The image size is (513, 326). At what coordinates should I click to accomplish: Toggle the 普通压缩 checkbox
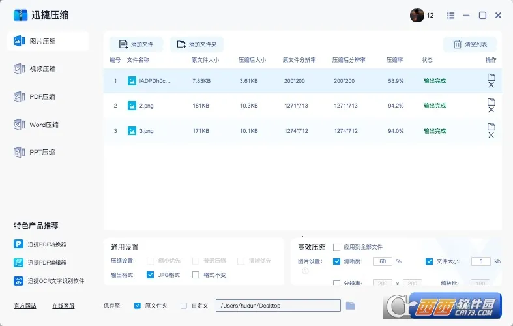pyautogui.click(x=196, y=261)
